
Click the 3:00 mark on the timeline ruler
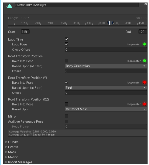tap(76, 23)
